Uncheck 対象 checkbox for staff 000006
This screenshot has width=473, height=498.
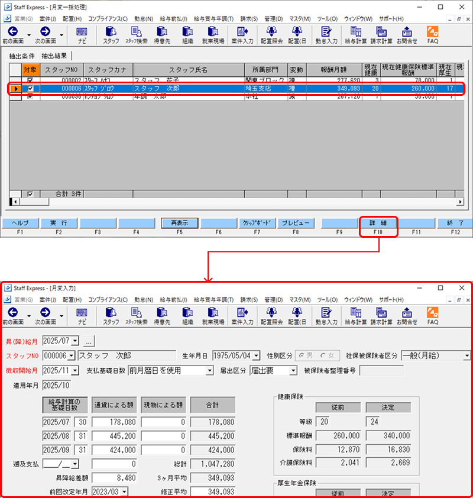[30, 88]
